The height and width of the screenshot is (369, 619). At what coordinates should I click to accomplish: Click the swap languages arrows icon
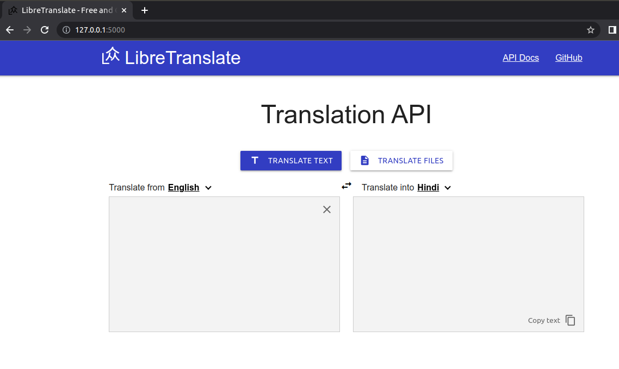tap(346, 186)
